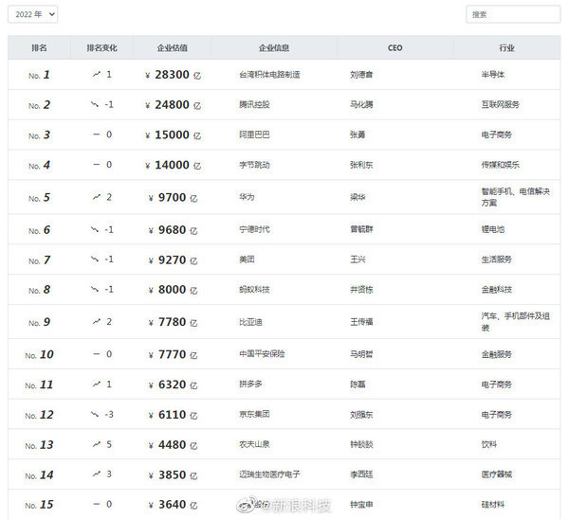Click the 排名变化 column header
569x519 pixels.
point(102,48)
